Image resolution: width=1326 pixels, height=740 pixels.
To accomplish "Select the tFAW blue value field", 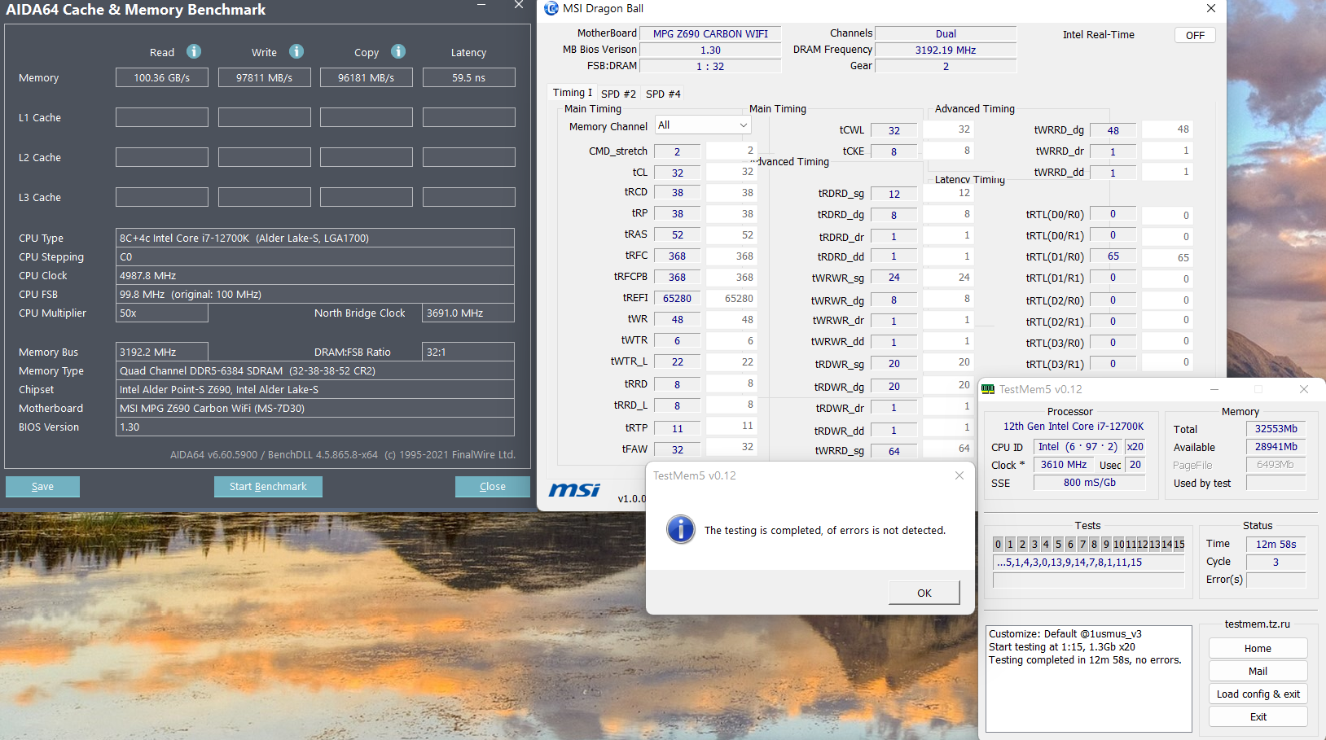I will click(x=677, y=449).
